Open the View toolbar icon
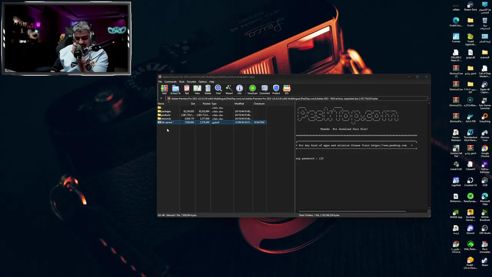492x277 pixels. point(197,90)
